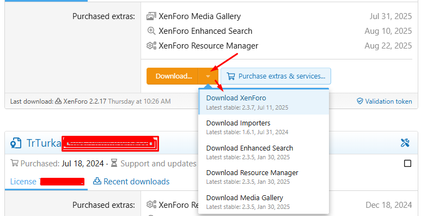Click Last download XenForo 2.2.17 text

(85, 101)
